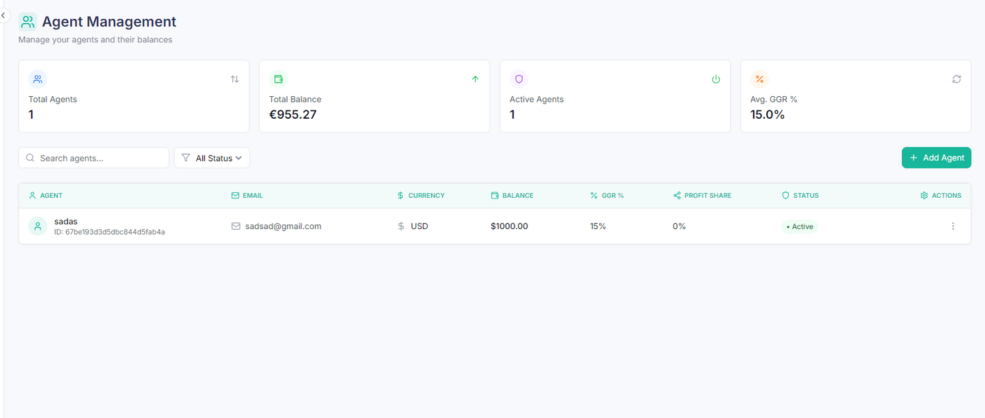Click the Active status badge for sadas
This screenshot has height=418, width=985.
(x=800, y=226)
